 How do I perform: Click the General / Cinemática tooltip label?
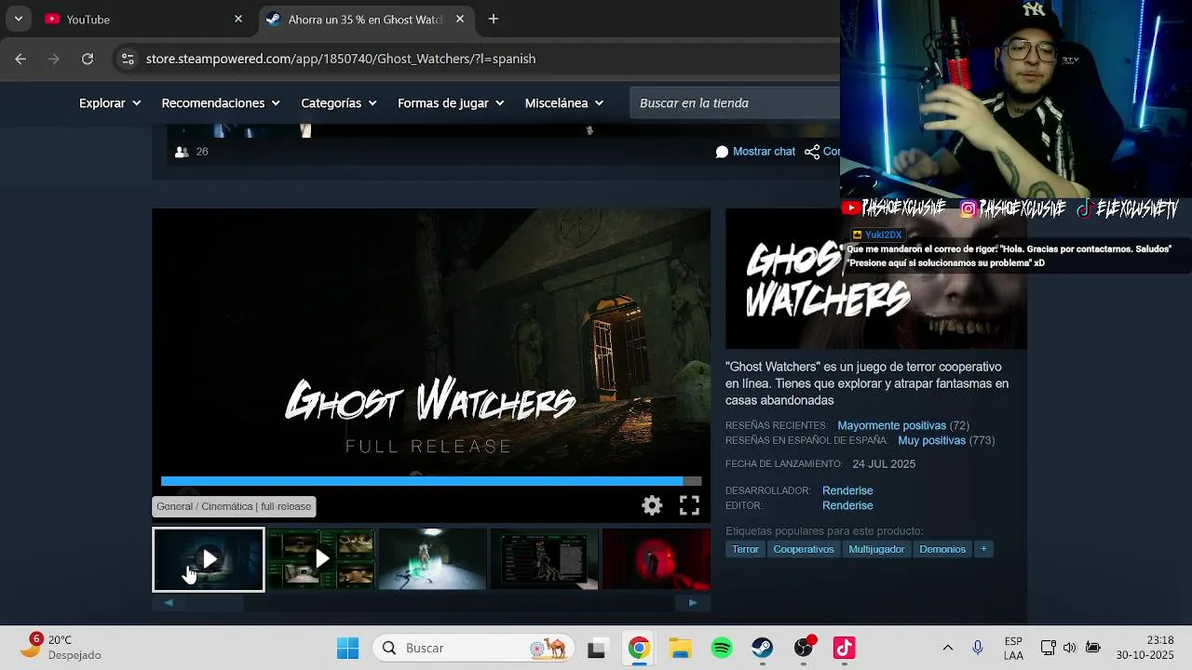(x=234, y=506)
